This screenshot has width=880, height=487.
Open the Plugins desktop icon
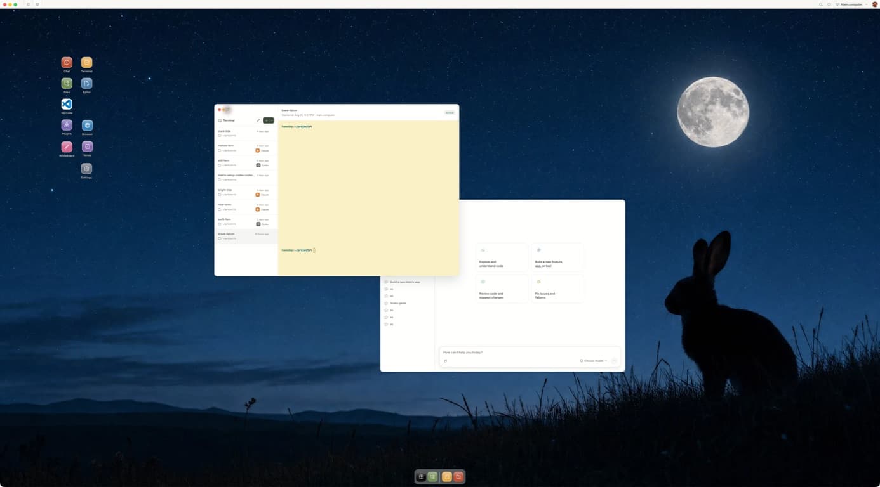(x=67, y=126)
